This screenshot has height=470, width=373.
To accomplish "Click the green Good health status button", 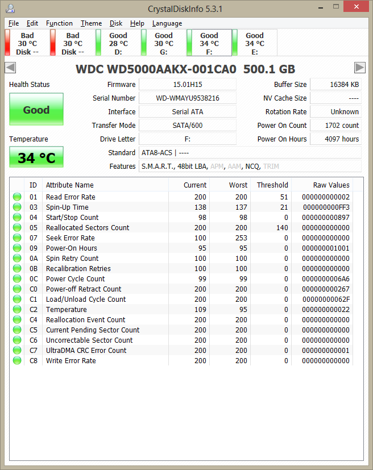I will (36, 109).
